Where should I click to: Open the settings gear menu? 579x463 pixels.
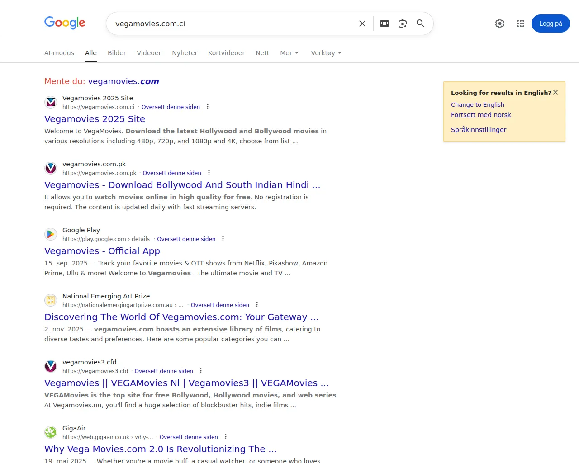[x=500, y=24]
